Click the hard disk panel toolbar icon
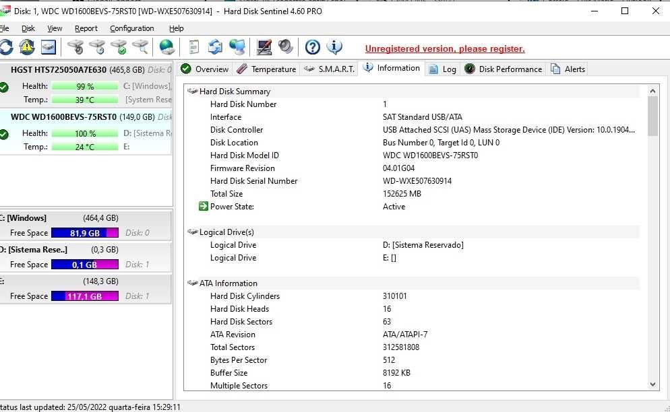This screenshot has height=412, width=670. [49, 47]
